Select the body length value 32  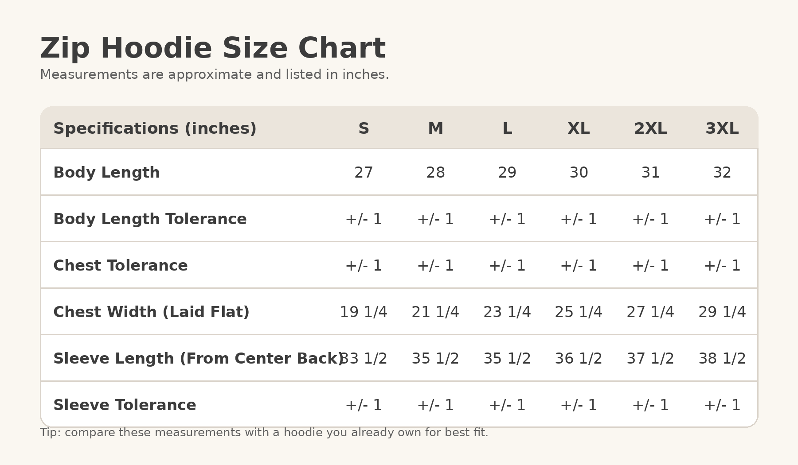[722, 172]
